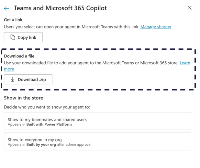Open the Learn more link
The width and height of the screenshot is (200, 168).
point(185,63)
